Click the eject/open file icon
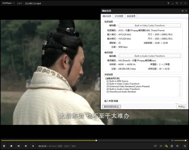189x150 pixels. click(x=33, y=146)
